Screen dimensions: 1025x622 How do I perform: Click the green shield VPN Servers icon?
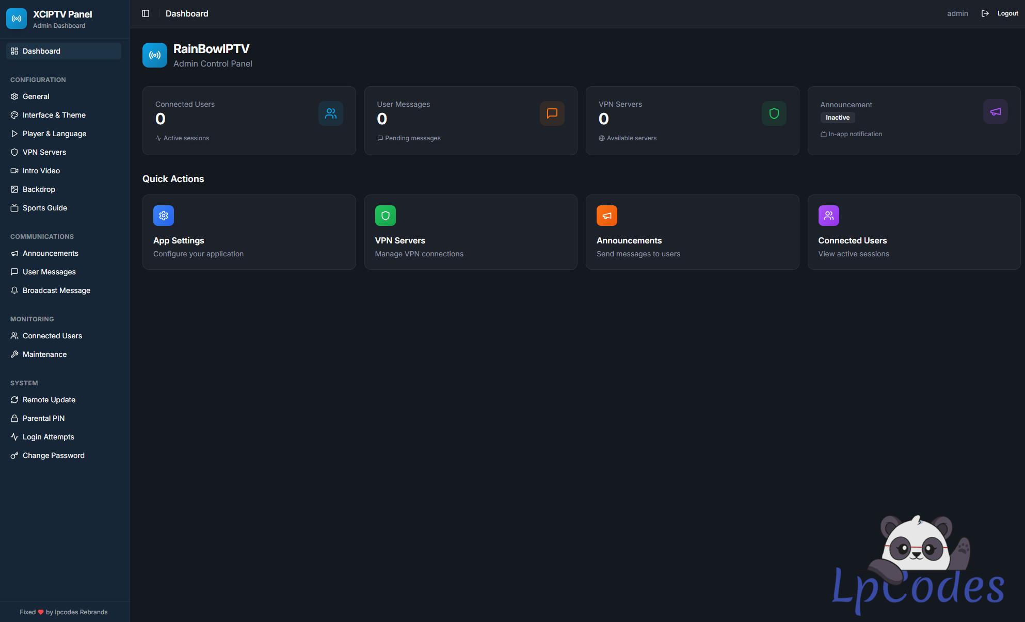tap(386, 216)
